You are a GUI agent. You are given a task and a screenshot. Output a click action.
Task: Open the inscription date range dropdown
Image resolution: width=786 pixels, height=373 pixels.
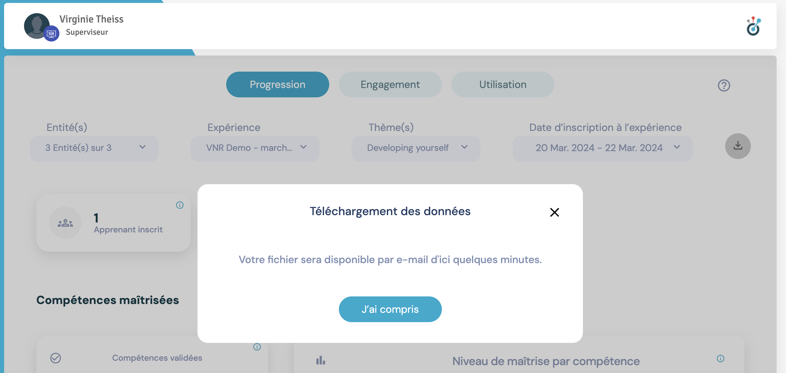click(602, 148)
